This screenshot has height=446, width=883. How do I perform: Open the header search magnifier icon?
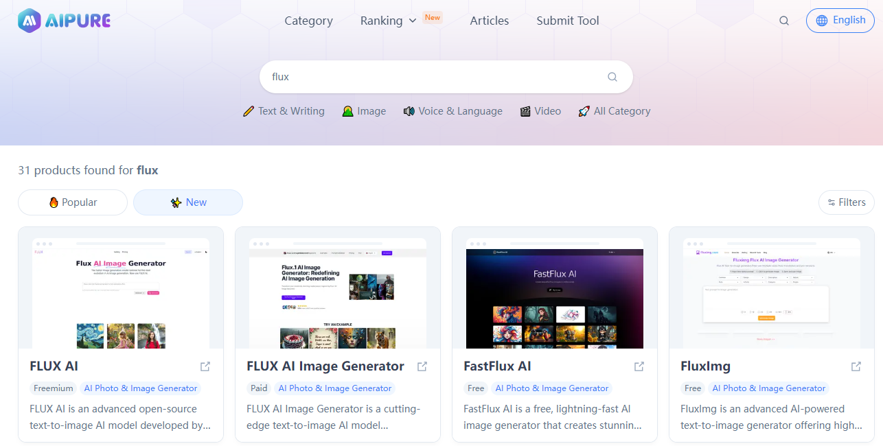[784, 21]
